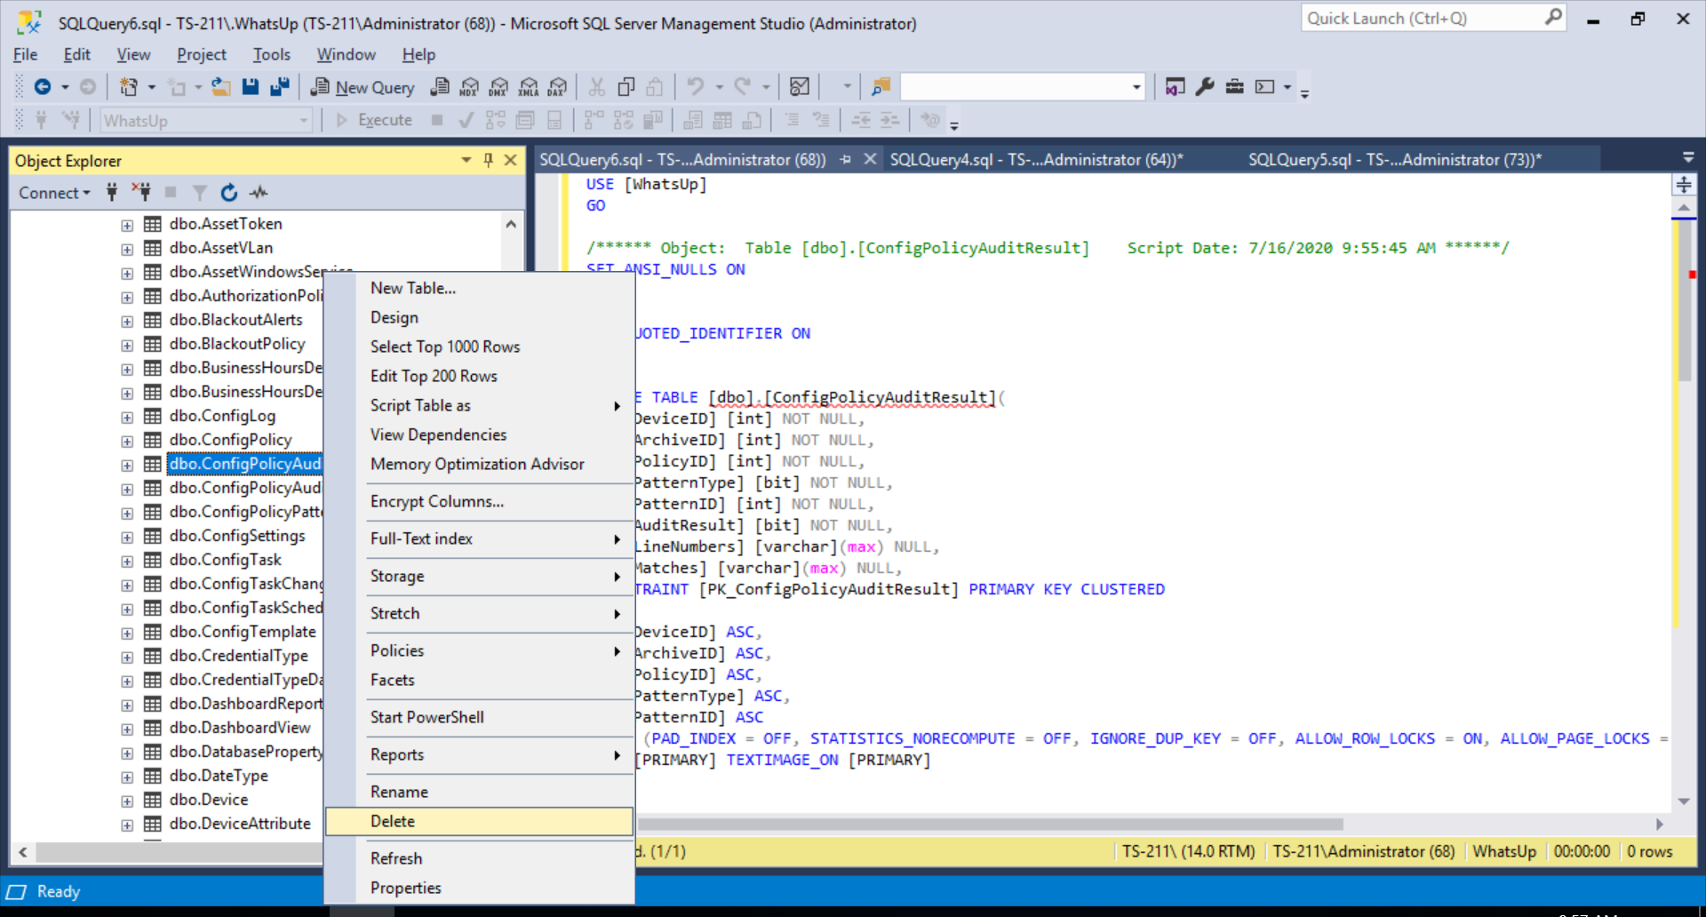The width and height of the screenshot is (1706, 917).
Task: Toggle the pin on the SQLQuery6.sql tab
Action: (844, 160)
